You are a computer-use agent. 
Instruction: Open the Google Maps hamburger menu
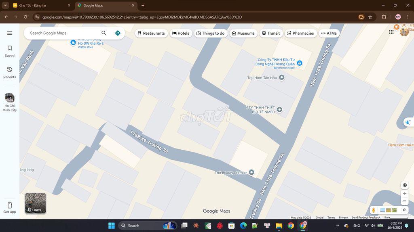[10, 33]
